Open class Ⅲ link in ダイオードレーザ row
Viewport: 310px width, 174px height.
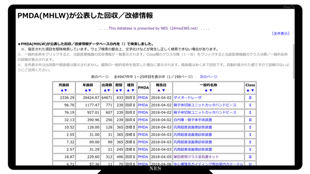250,98
